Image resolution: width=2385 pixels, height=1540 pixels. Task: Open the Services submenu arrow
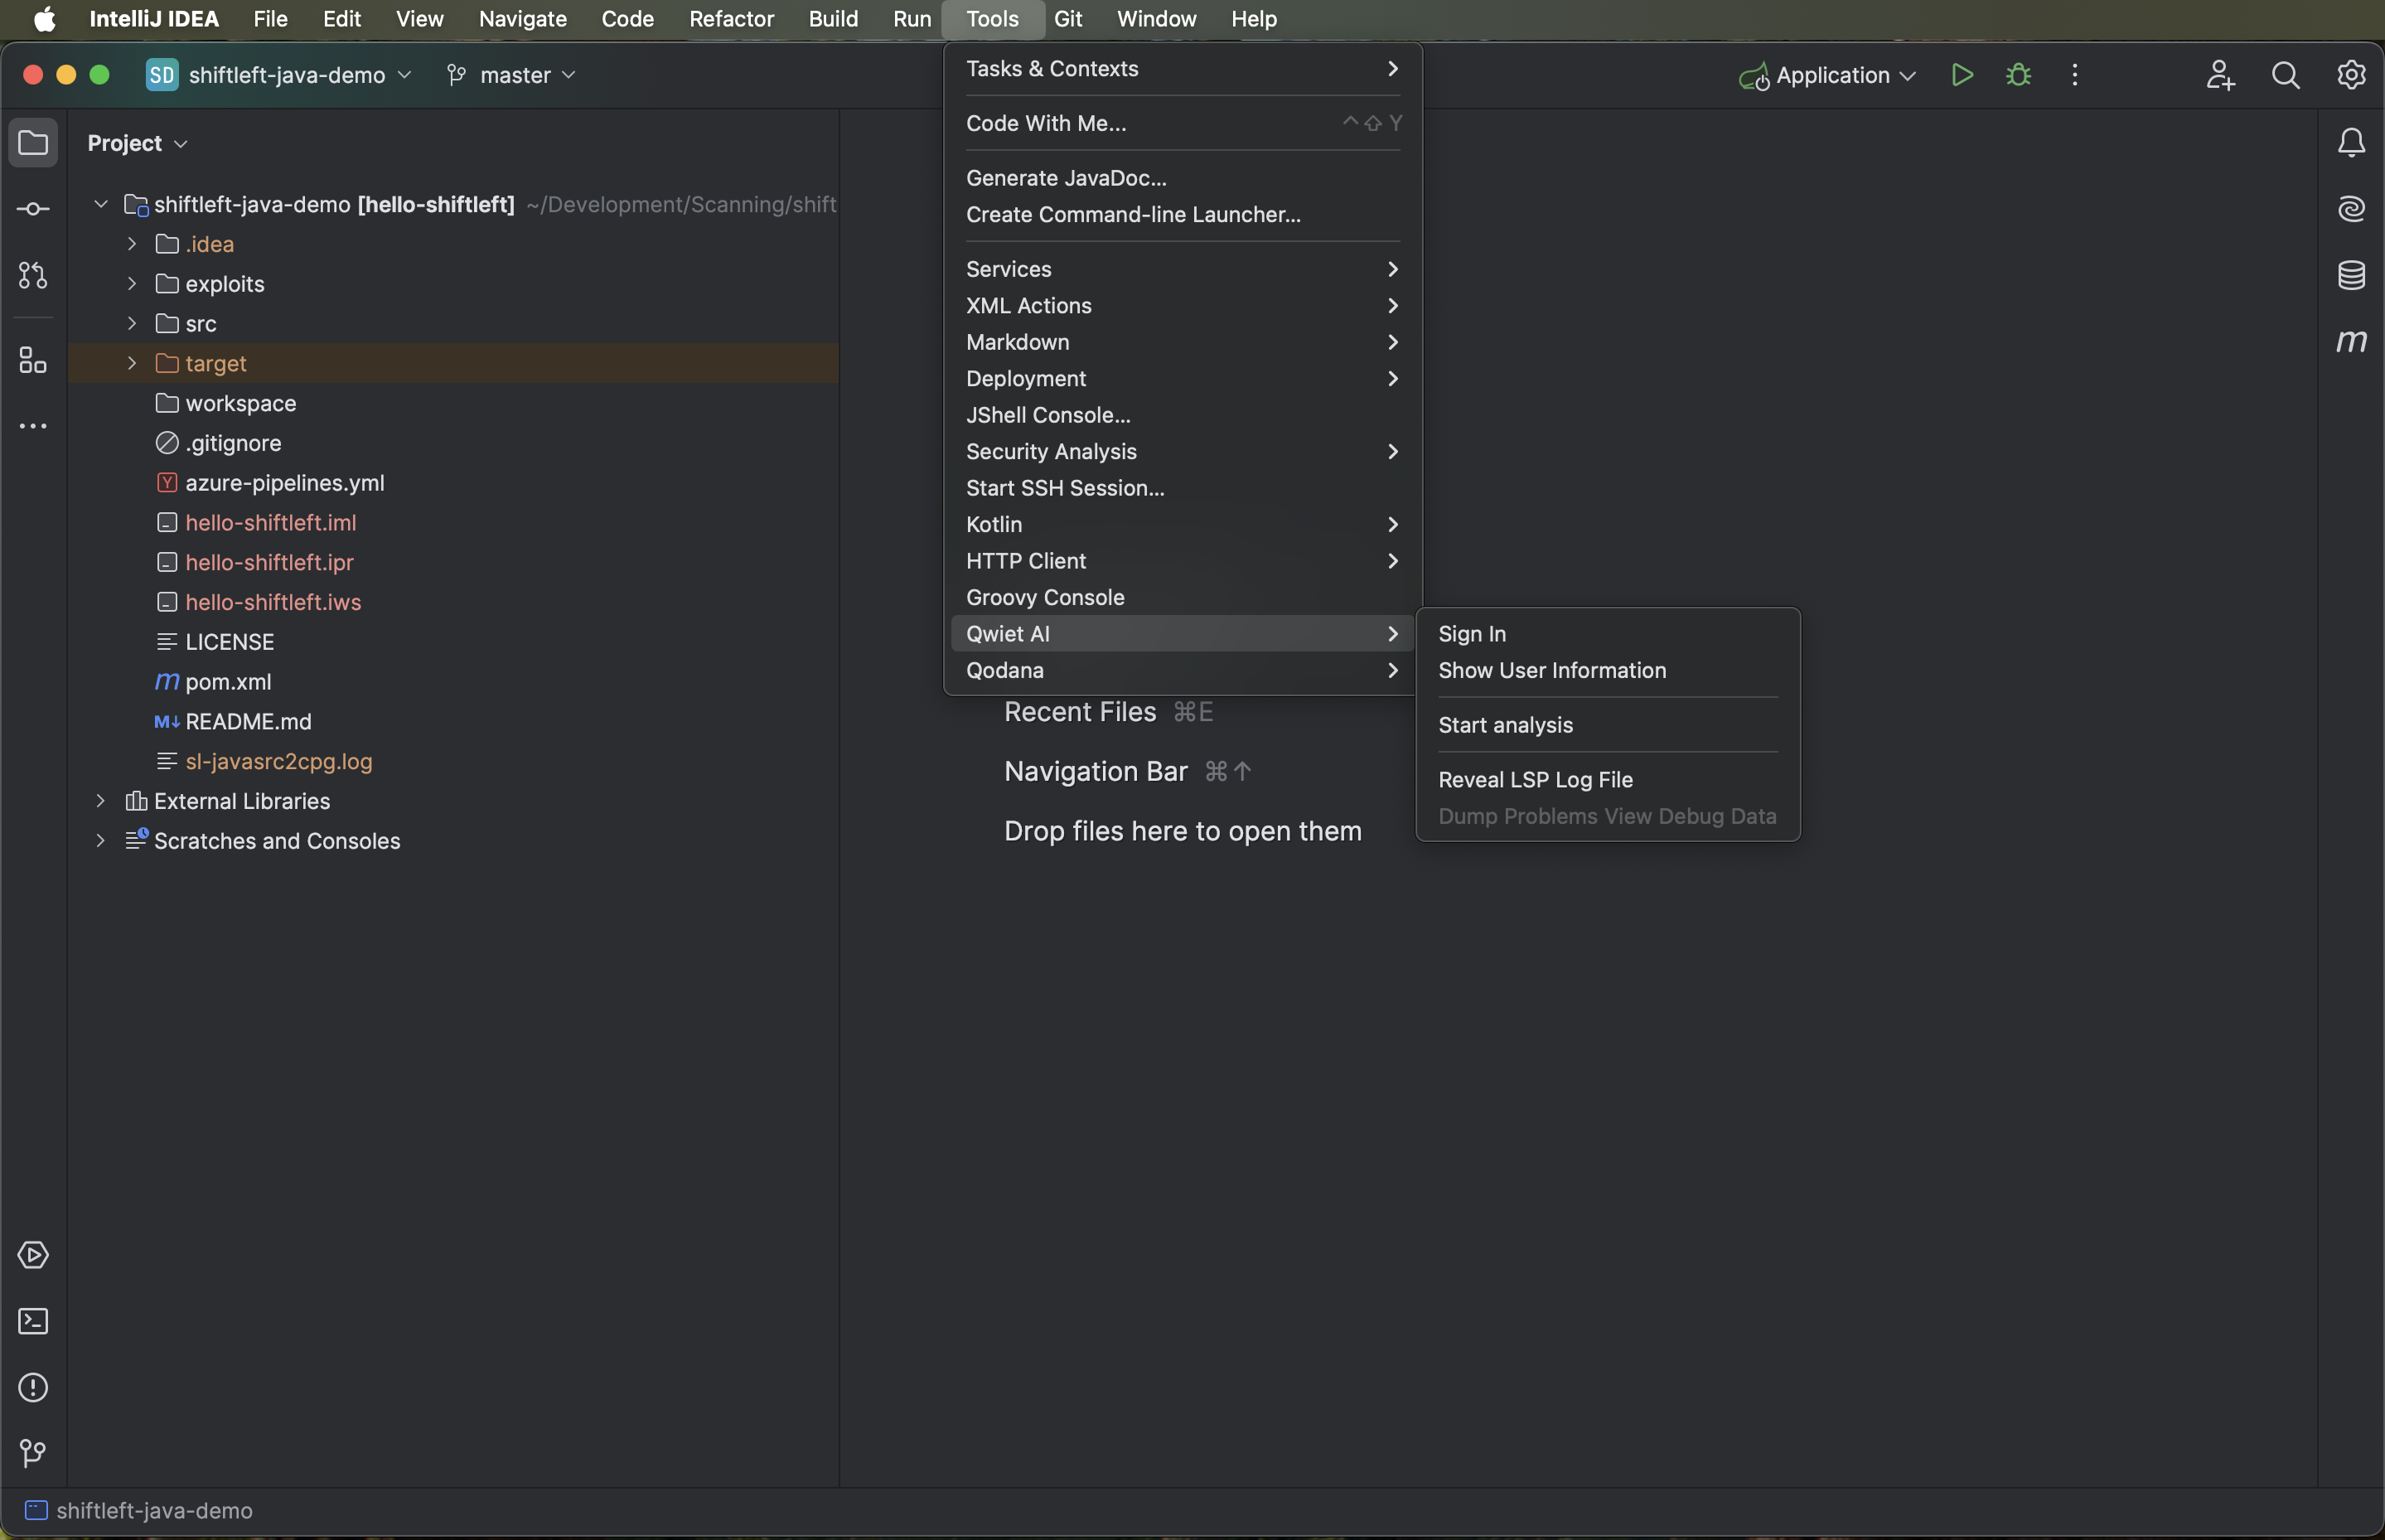1391,269
